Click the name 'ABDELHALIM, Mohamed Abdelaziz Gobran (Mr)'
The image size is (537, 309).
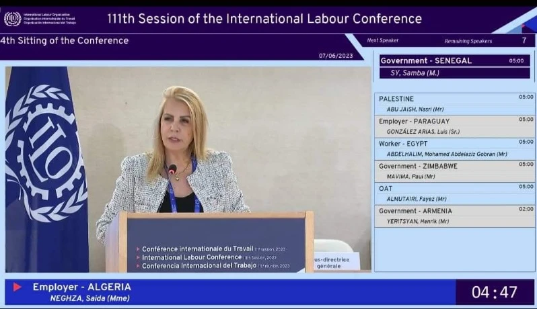[447, 154]
